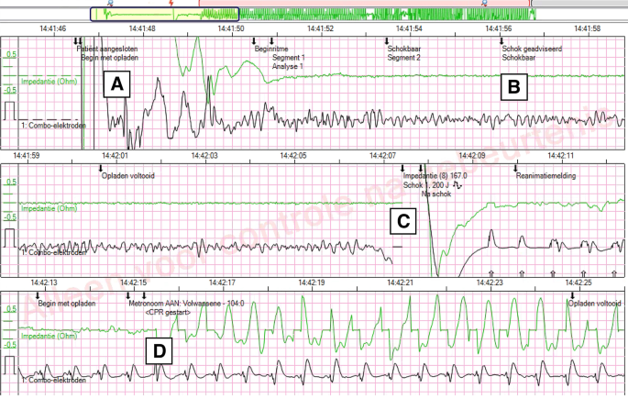Viewport: 628px width, 399px height.
Task: Click the calibration pulse in second strip
Action: [x=9, y=238]
